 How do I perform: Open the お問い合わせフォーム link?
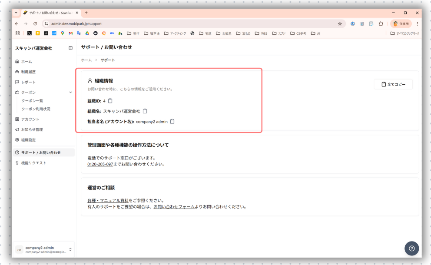pyautogui.click(x=174, y=207)
